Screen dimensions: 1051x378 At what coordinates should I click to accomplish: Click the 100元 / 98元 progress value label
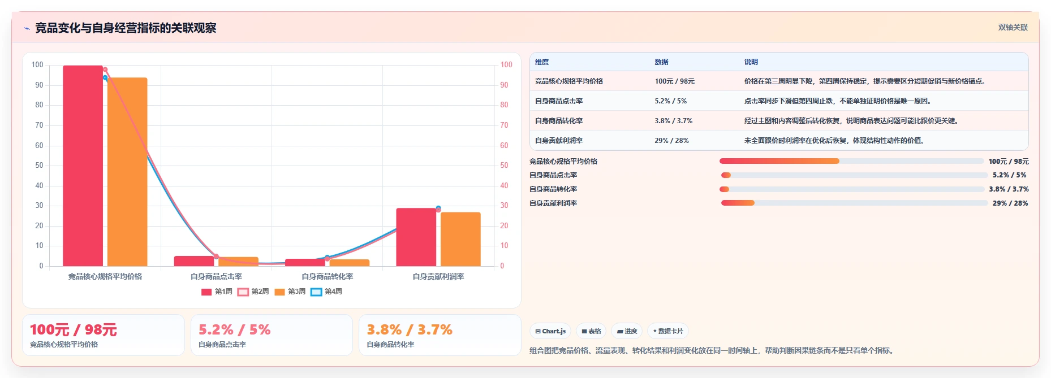tap(1009, 162)
